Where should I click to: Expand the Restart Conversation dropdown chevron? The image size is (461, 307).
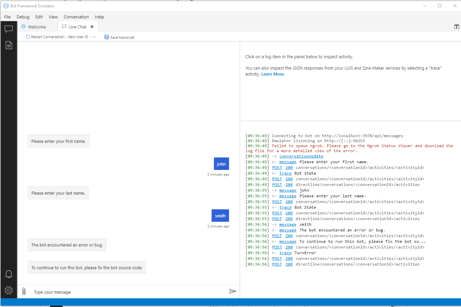(94, 37)
